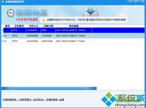Click the hint text about selecting lost file partition

click(86, 20)
